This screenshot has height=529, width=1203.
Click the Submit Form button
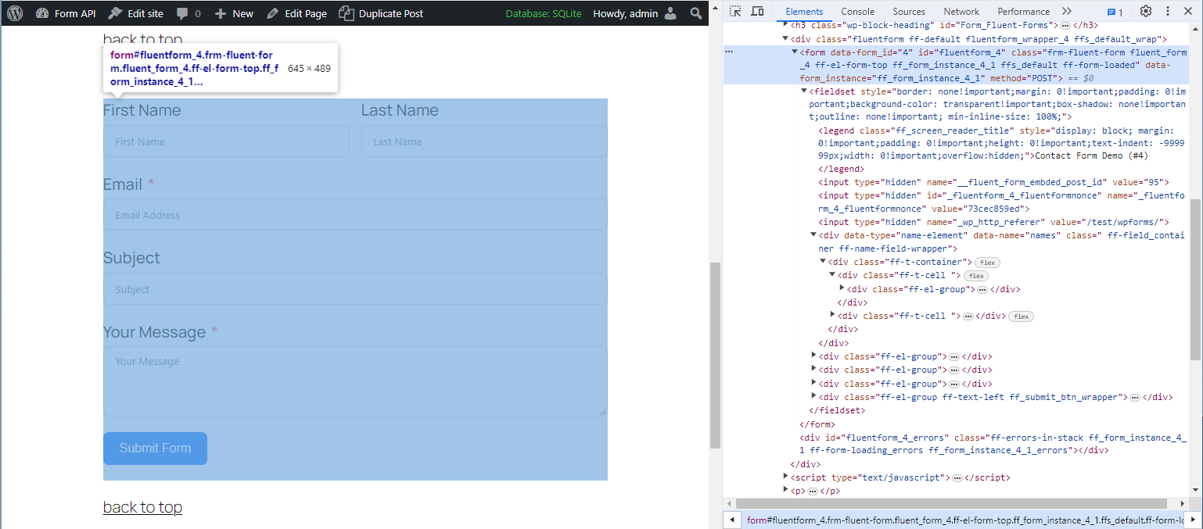point(155,449)
